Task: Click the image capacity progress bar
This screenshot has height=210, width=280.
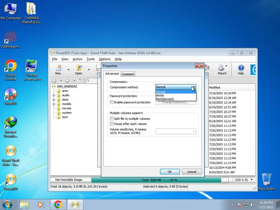Action: (x=160, y=180)
